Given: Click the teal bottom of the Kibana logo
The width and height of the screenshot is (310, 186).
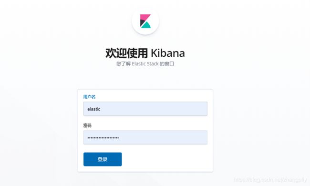Looking at the screenshot, I should tap(146, 25).
